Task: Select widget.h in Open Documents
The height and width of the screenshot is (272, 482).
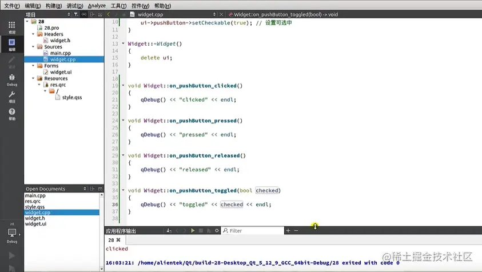Action: (x=35, y=218)
